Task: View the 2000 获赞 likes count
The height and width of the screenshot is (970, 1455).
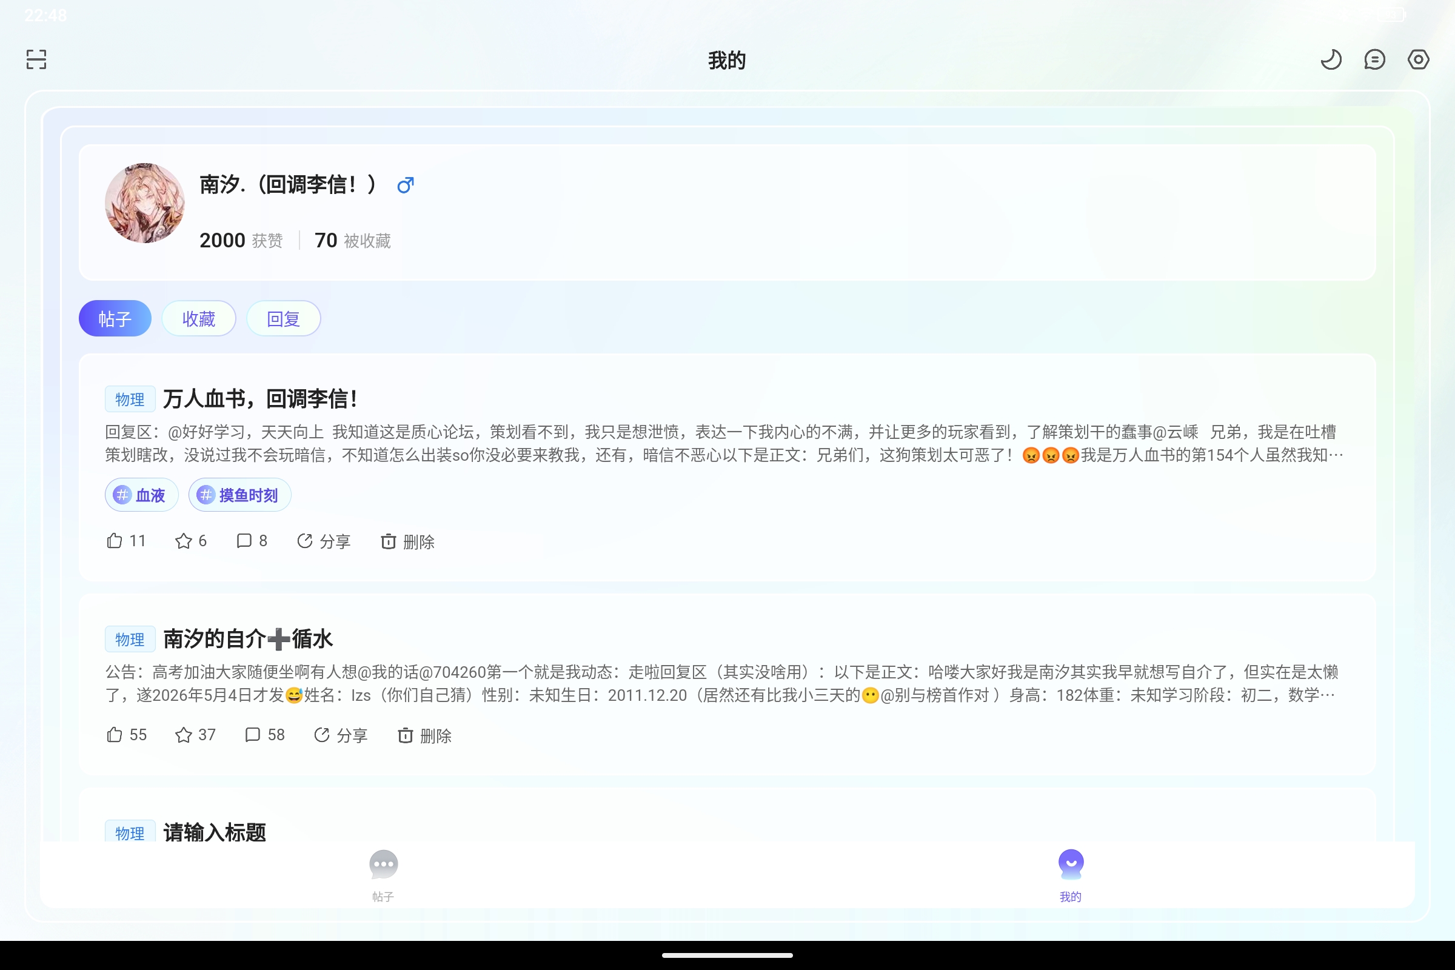Action: [241, 240]
